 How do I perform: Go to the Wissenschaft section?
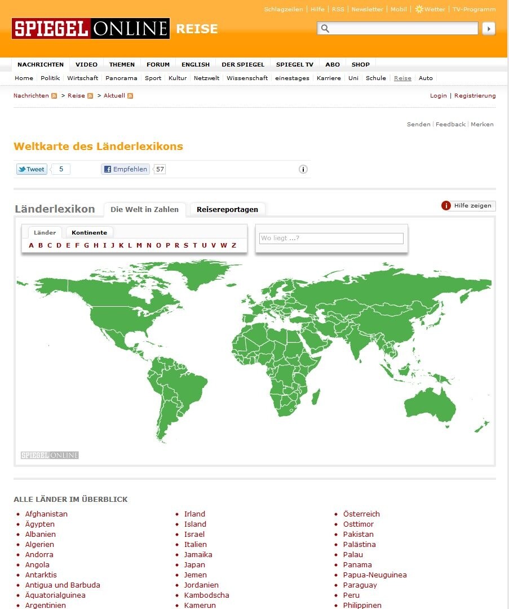click(x=247, y=78)
